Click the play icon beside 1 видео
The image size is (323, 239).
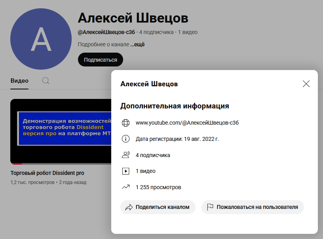[x=125, y=171]
